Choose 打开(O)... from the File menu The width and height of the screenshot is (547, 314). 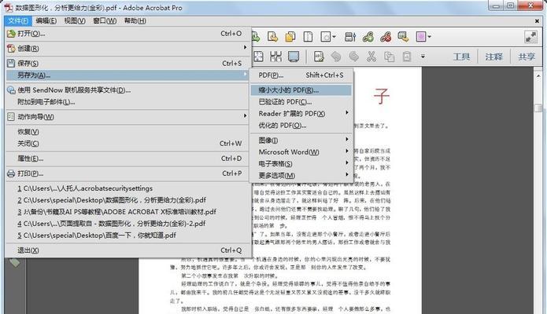coord(128,34)
